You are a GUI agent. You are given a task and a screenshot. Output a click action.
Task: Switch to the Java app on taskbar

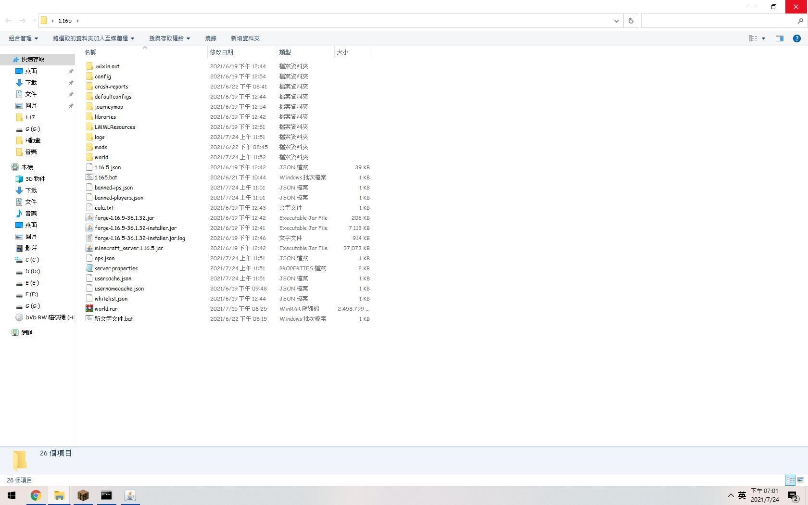[x=130, y=495]
